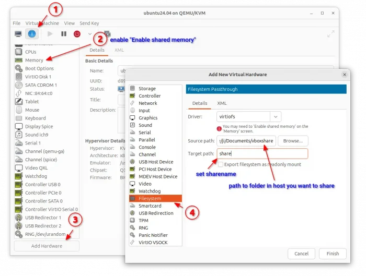Click Browse for source path
Image resolution: width=366 pixels, height=276 pixels.
pyautogui.click(x=293, y=141)
